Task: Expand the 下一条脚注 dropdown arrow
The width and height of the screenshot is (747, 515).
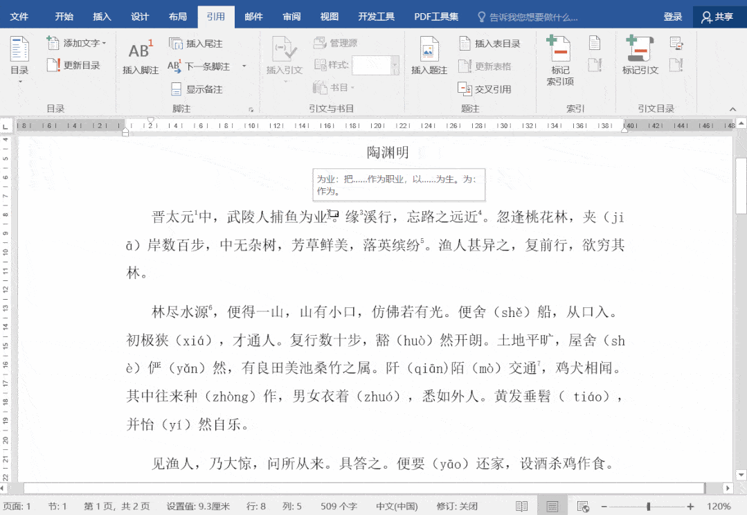Action: click(x=244, y=66)
